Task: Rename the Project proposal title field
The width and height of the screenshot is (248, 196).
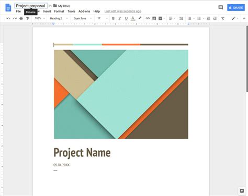Action: 31,6
